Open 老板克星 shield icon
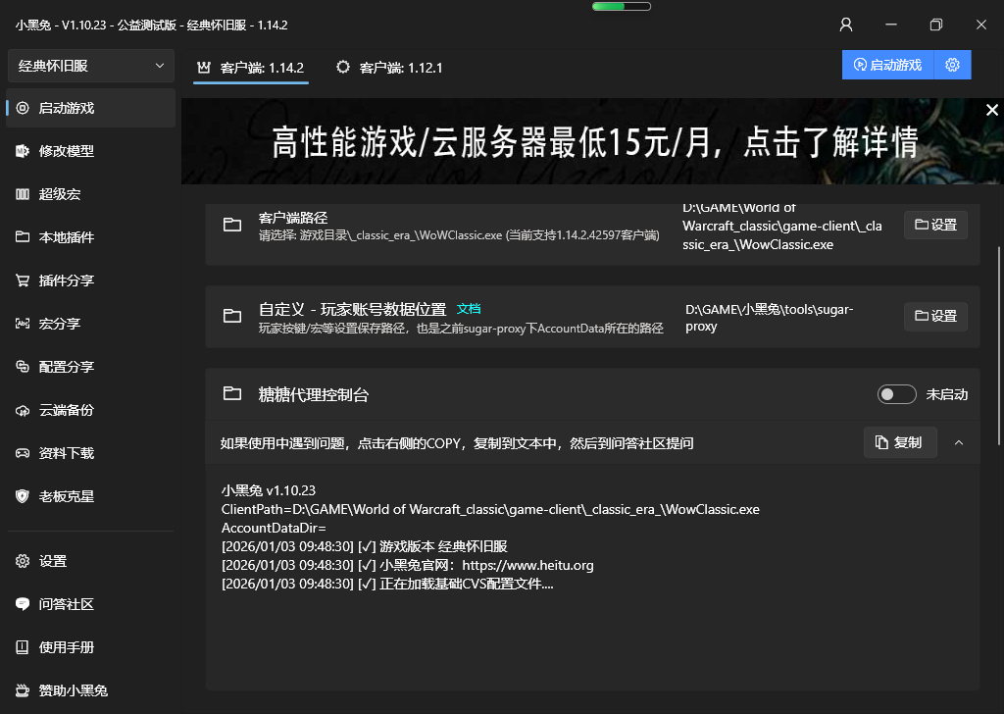Image resolution: width=1004 pixels, height=714 pixels. point(23,496)
